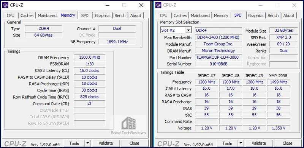The width and height of the screenshot is (304, 148).
Task: Open the Graphics tab in right window
Action: point(256,16)
